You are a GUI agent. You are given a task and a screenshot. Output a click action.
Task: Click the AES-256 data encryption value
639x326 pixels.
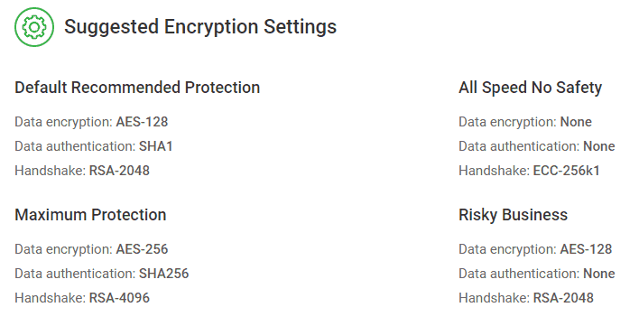tap(142, 249)
